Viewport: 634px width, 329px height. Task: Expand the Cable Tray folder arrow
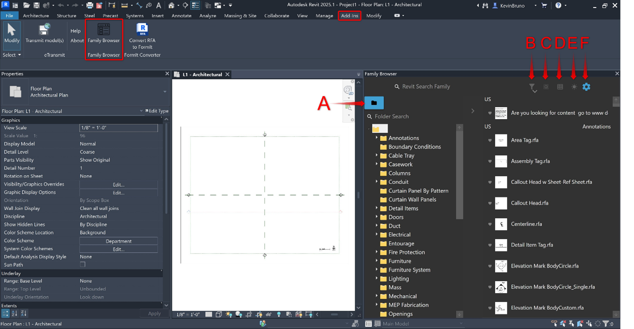click(377, 155)
